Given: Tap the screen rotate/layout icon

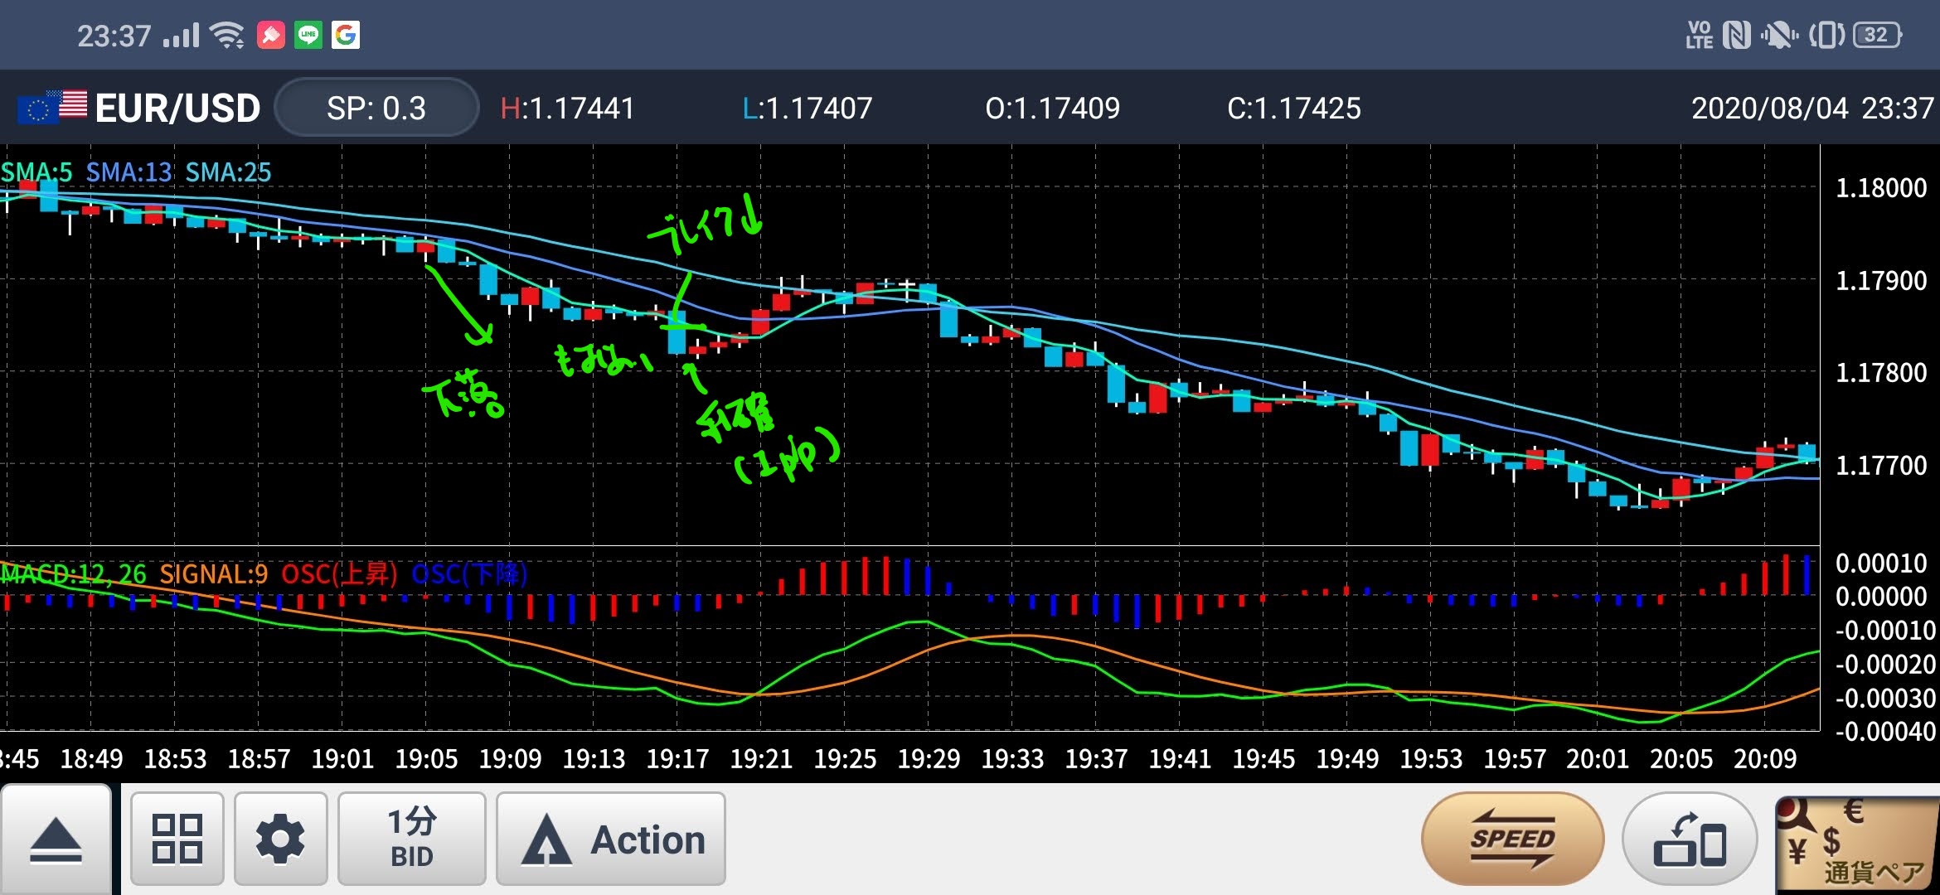Looking at the screenshot, I should (1689, 839).
